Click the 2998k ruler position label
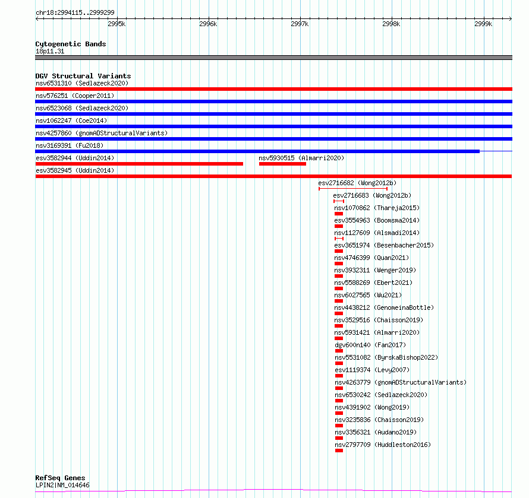Image resolution: width=529 pixels, height=498 pixels. [391, 24]
